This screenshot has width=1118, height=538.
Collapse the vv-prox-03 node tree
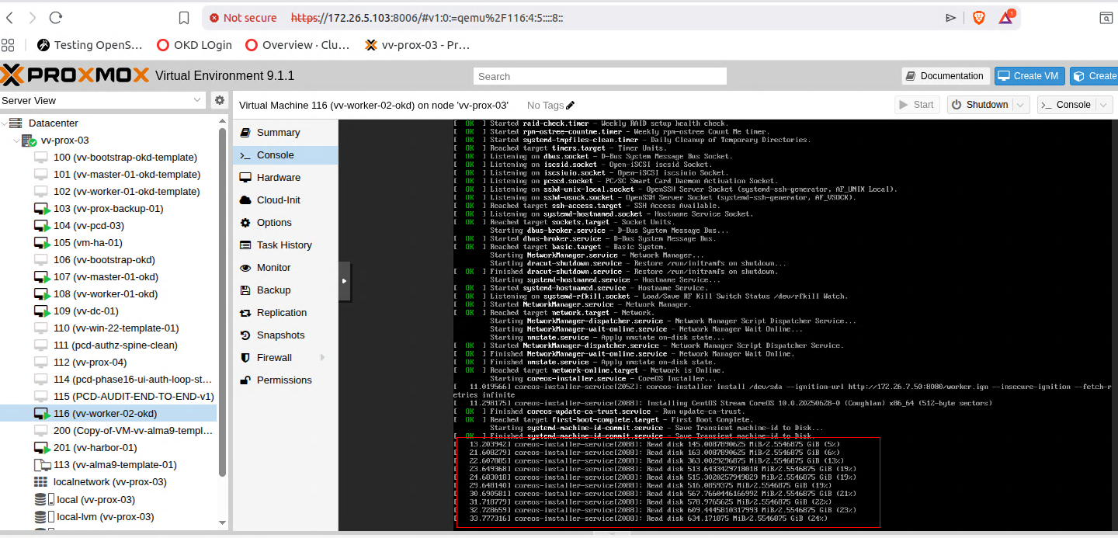tap(16, 141)
